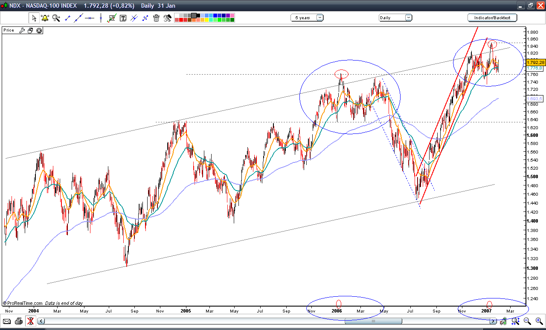
Task: Select the long trend line drawing tool
Action: pyautogui.click(x=78, y=18)
